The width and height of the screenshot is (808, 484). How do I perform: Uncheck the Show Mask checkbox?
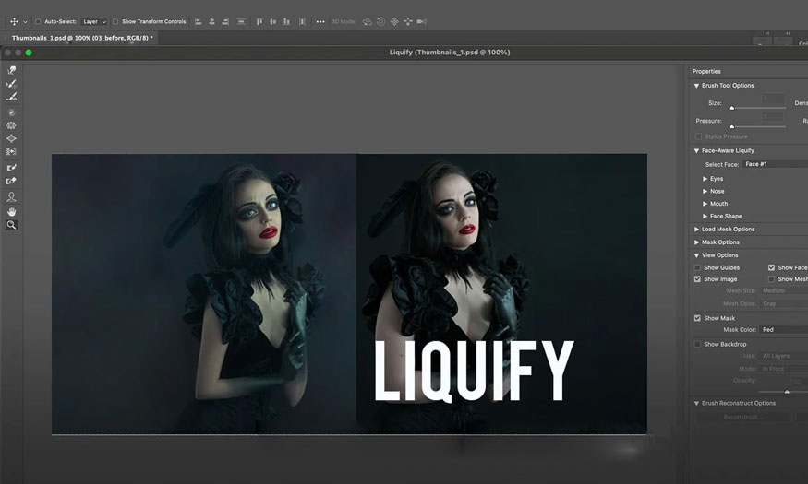coord(697,318)
